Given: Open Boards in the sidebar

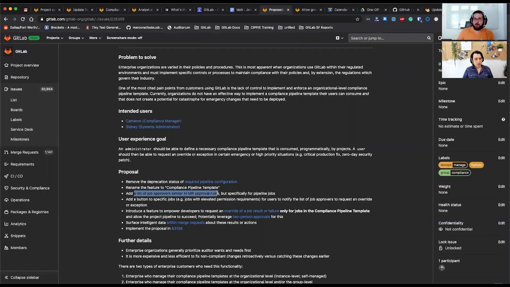Looking at the screenshot, I should tap(16, 110).
